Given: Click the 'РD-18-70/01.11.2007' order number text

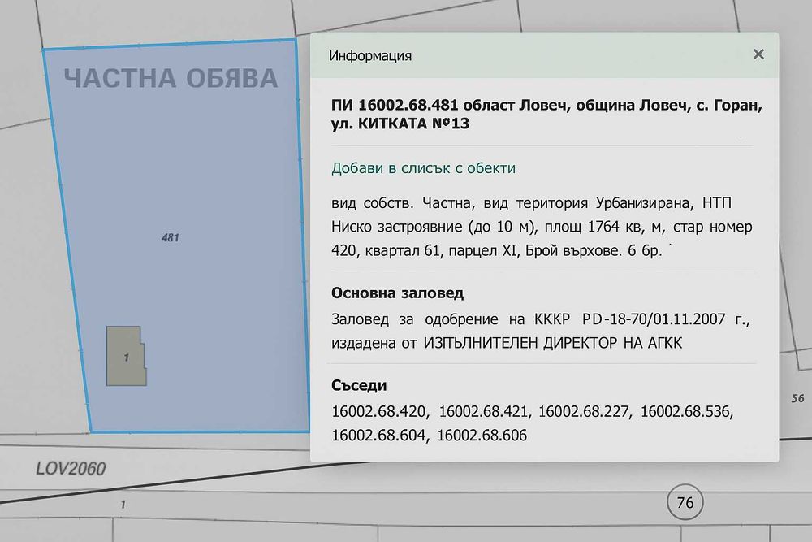Looking at the screenshot, I should (654, 319).
